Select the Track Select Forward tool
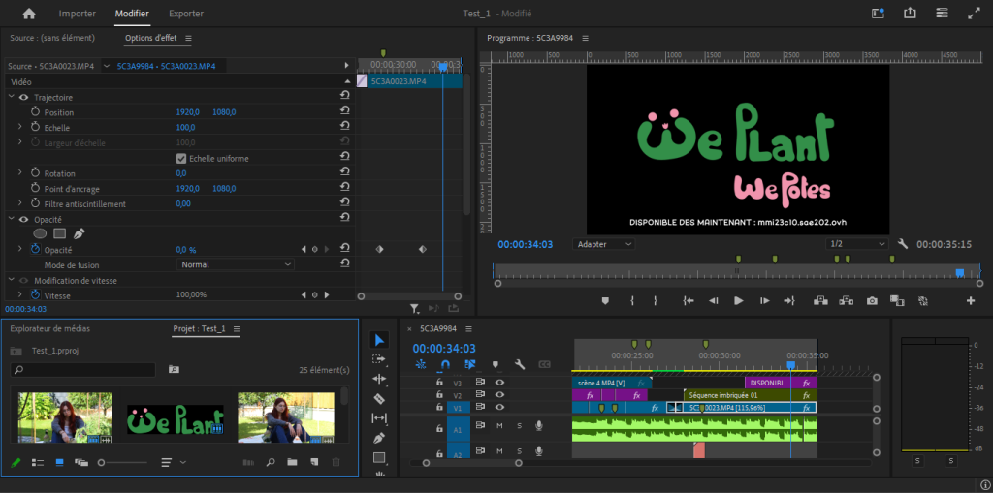993x493 pixels. (379, 358)
